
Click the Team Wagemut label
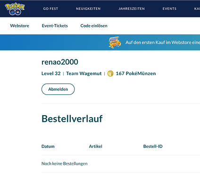84,74
